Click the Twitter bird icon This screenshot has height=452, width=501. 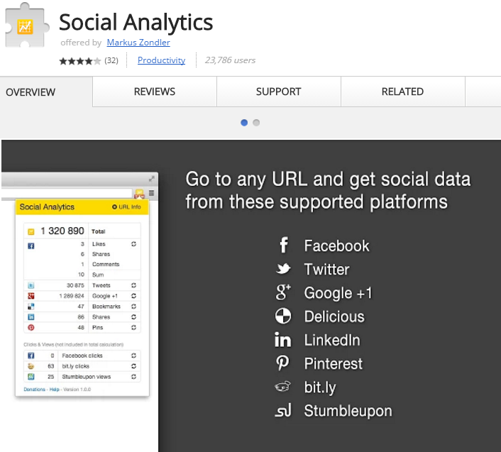pos(283,269)
